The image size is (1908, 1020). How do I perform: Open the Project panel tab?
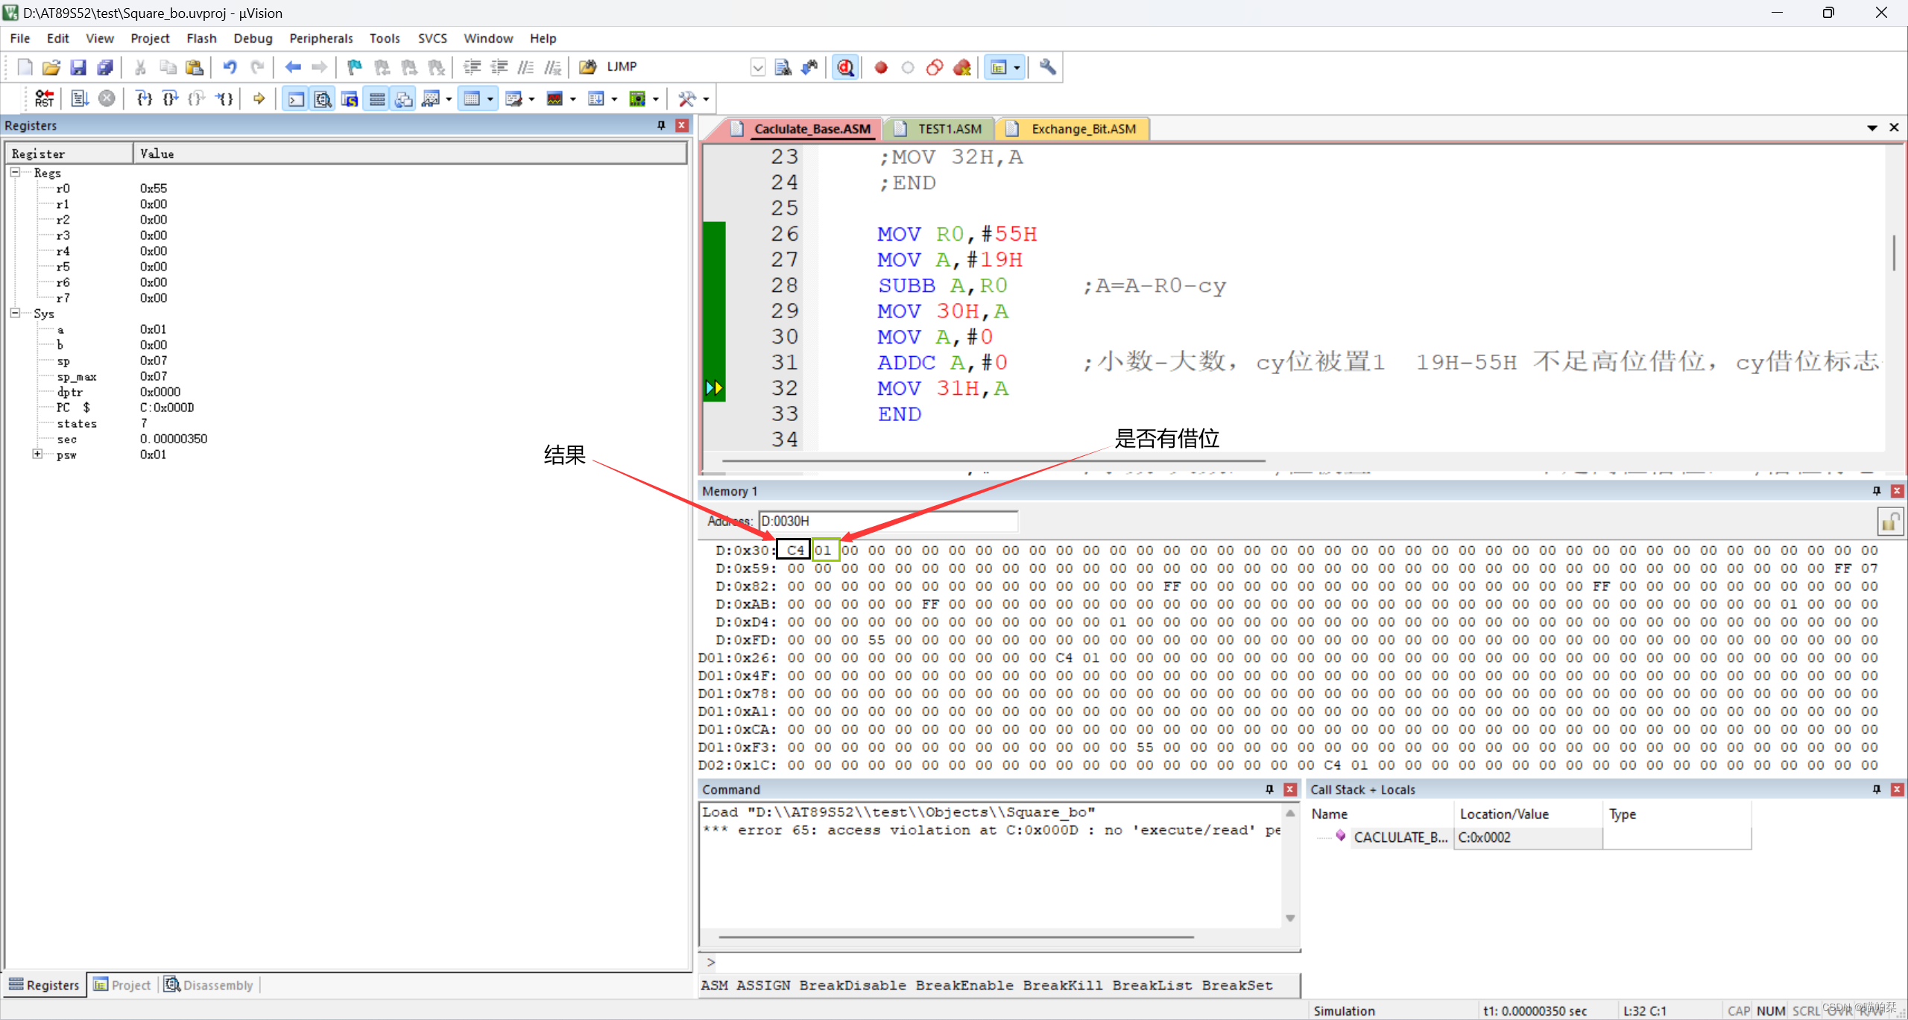pos(122,984)
